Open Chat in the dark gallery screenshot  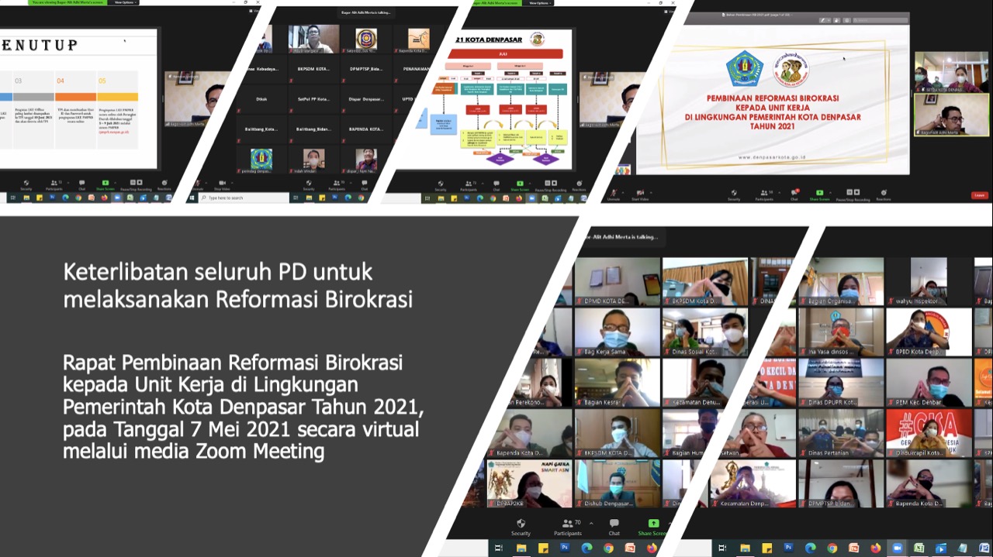(364, 186)
